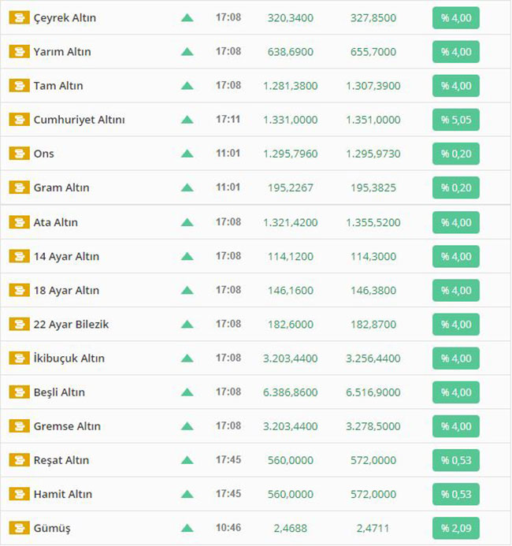The width and height of the screenshot is (512, 546).
Task: Click the % 0,20 badge in Ons row
Action: tap(455, 154)
